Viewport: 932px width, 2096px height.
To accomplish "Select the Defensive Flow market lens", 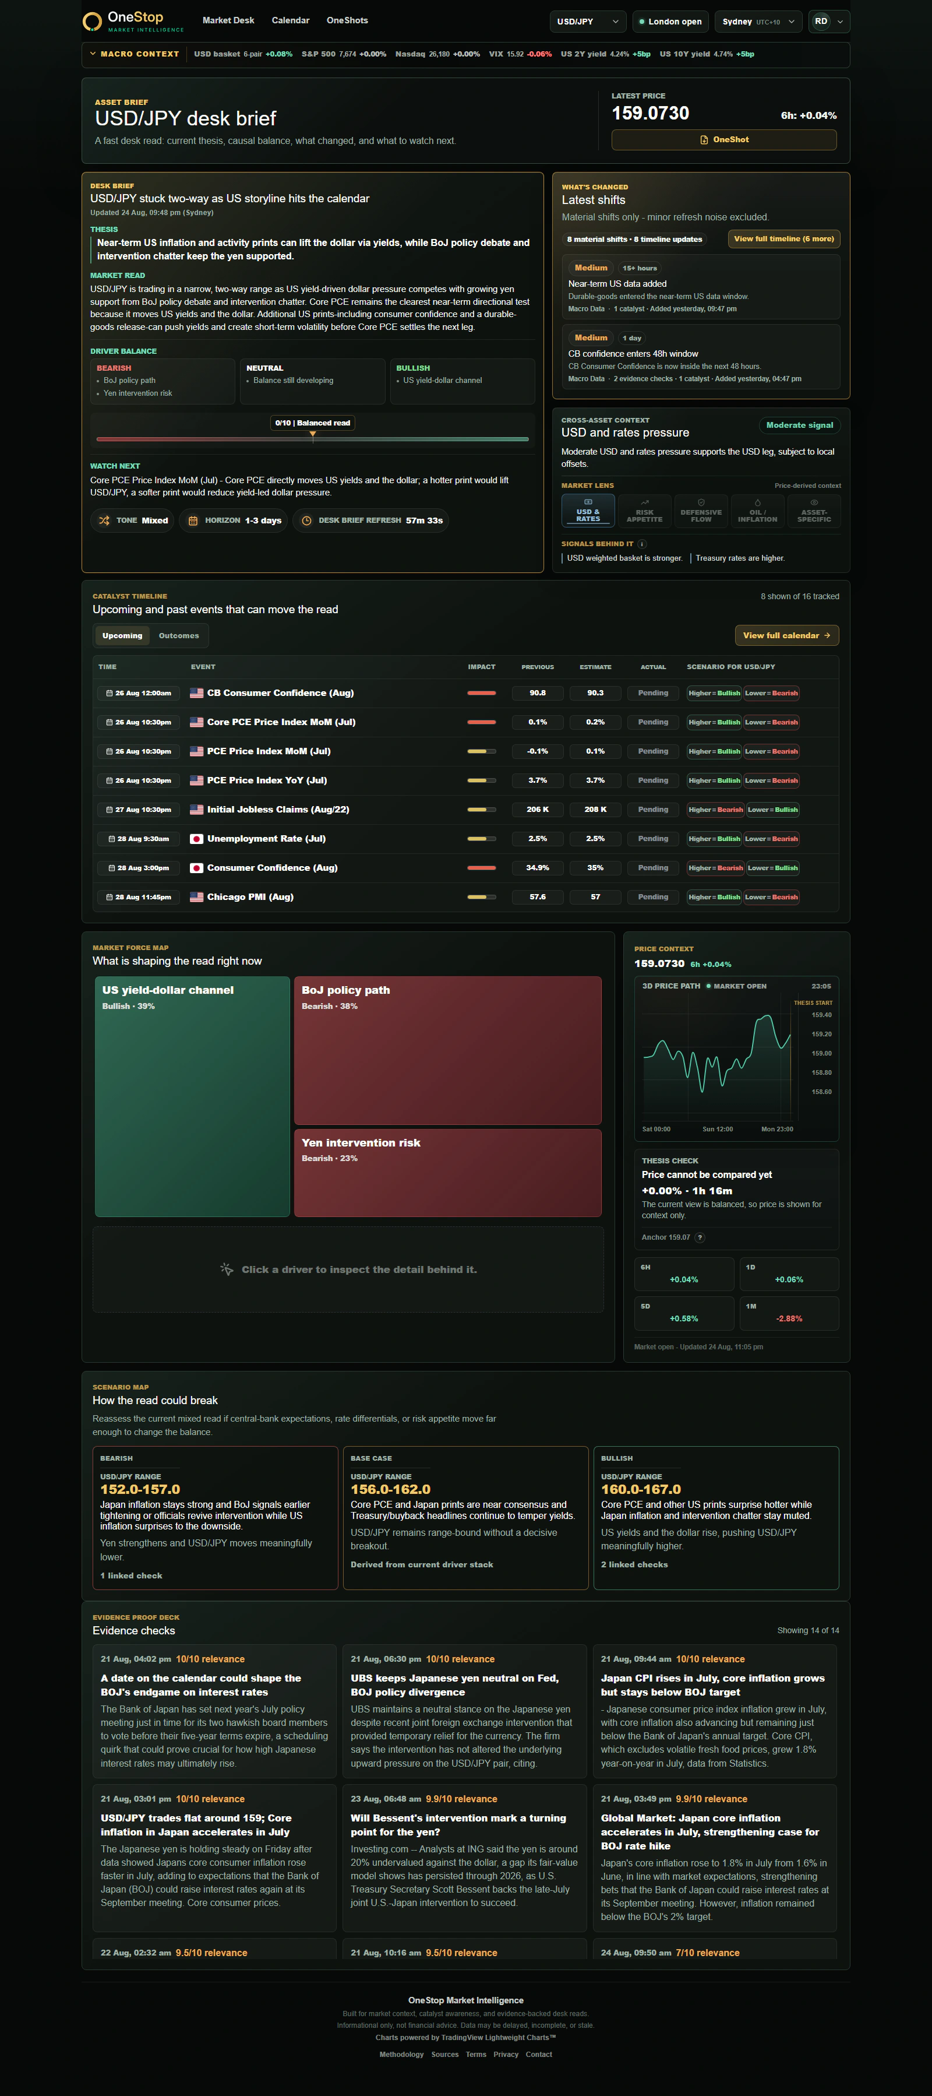I will pyautogui.click(x=701, y=511).
